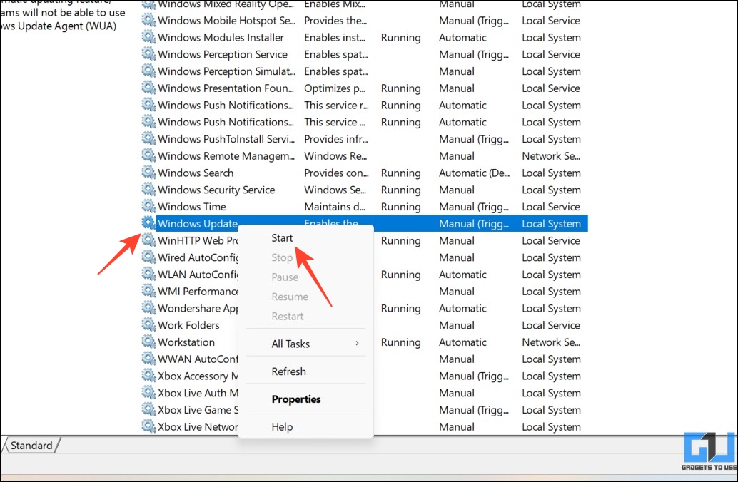Click the Windows Presentation Foundation service name
738x482 pixels.
pos(226,88)
